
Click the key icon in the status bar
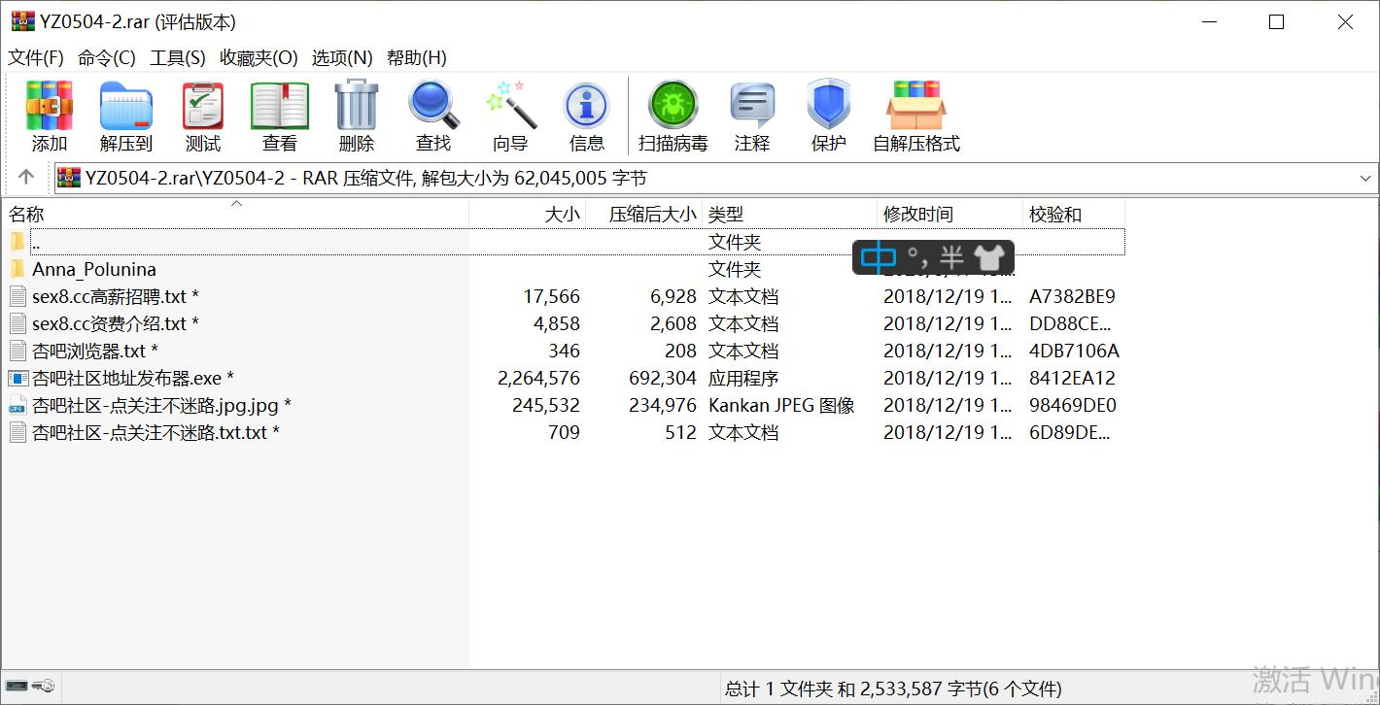pyautogui.click(x=43, y=687)
